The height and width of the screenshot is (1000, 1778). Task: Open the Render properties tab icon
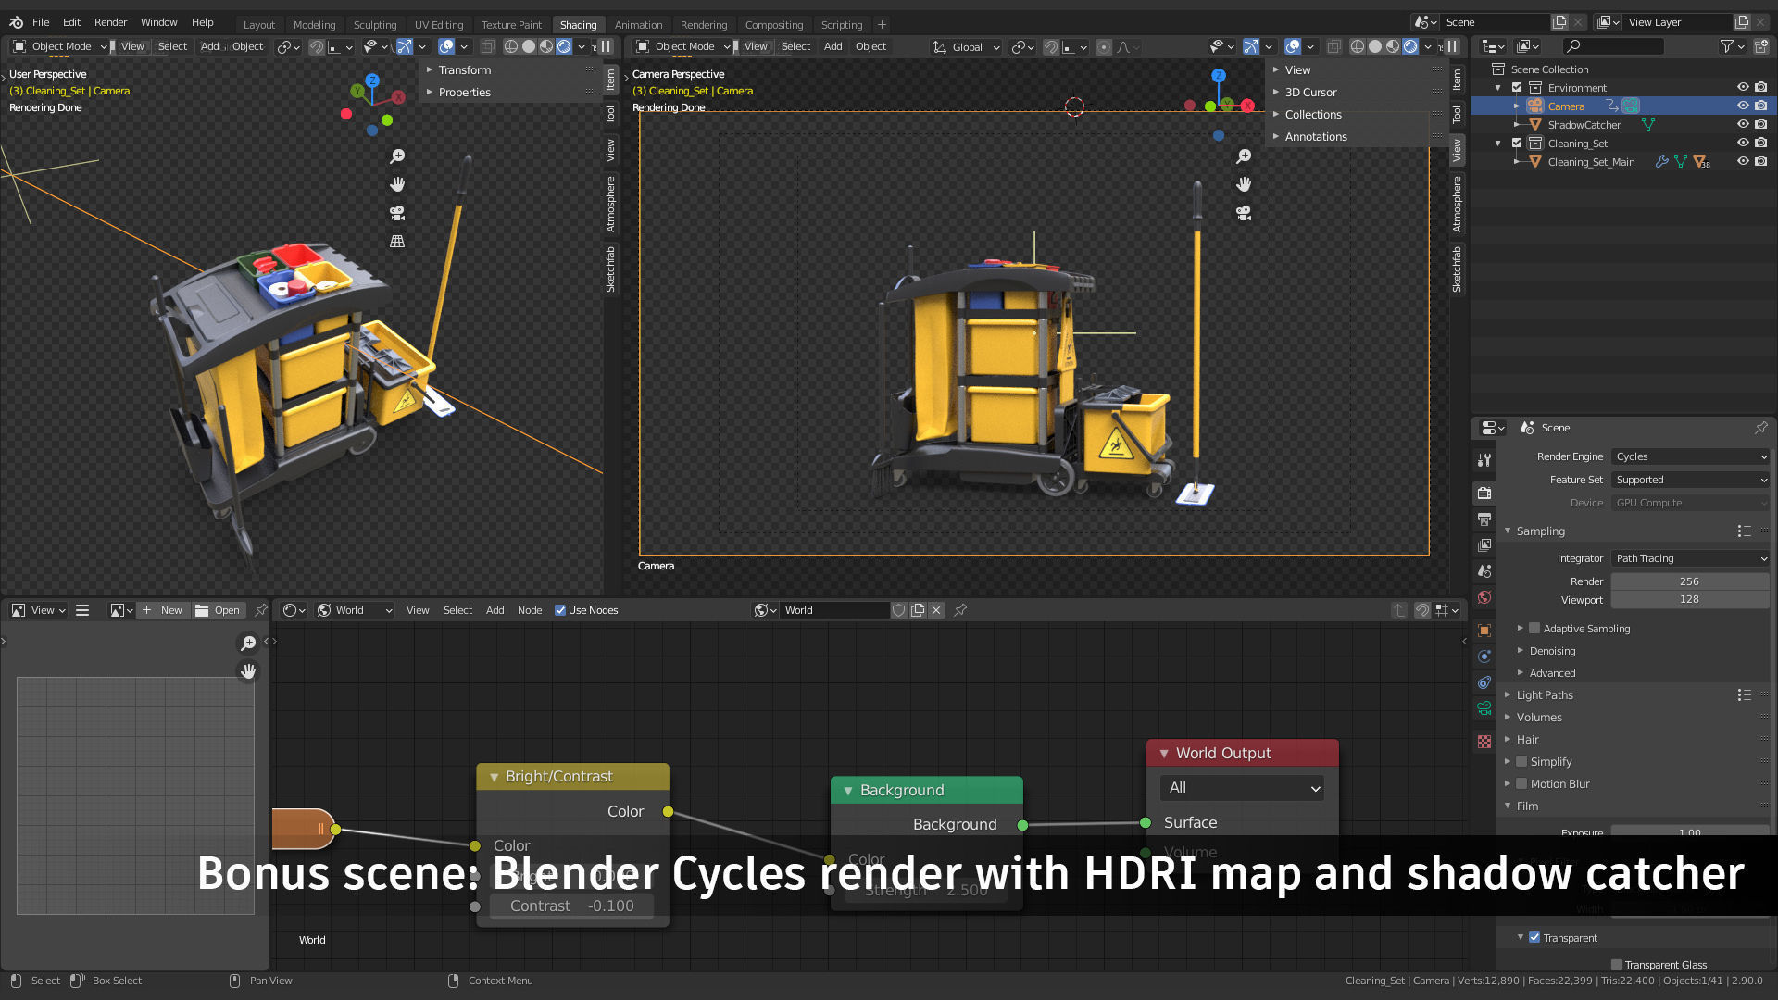click(x=1484, y=494)
